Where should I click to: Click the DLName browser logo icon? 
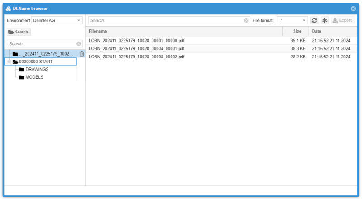point(9,9)
